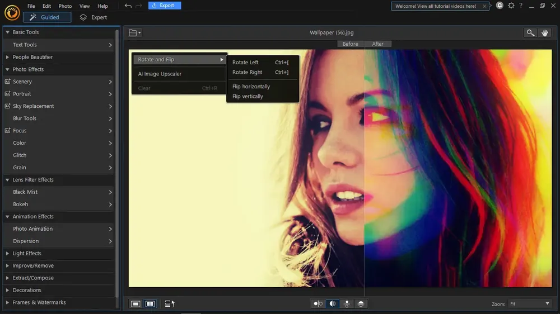Click the Export button
This screenshot has width=560, height=314.
[x=165, y=6]
